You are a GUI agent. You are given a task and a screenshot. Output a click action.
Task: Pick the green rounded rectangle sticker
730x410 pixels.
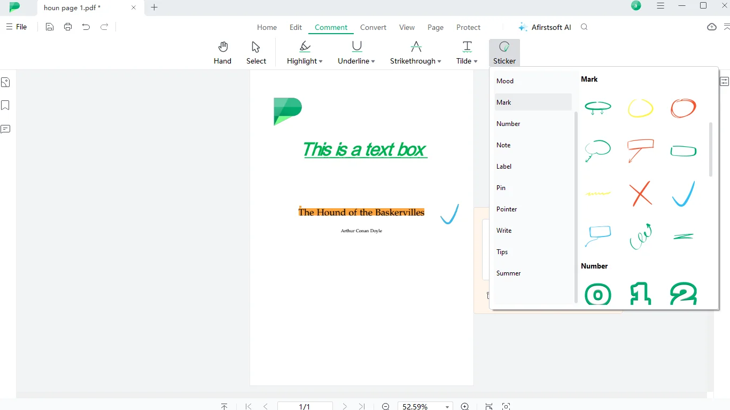[x=684, y=151]
